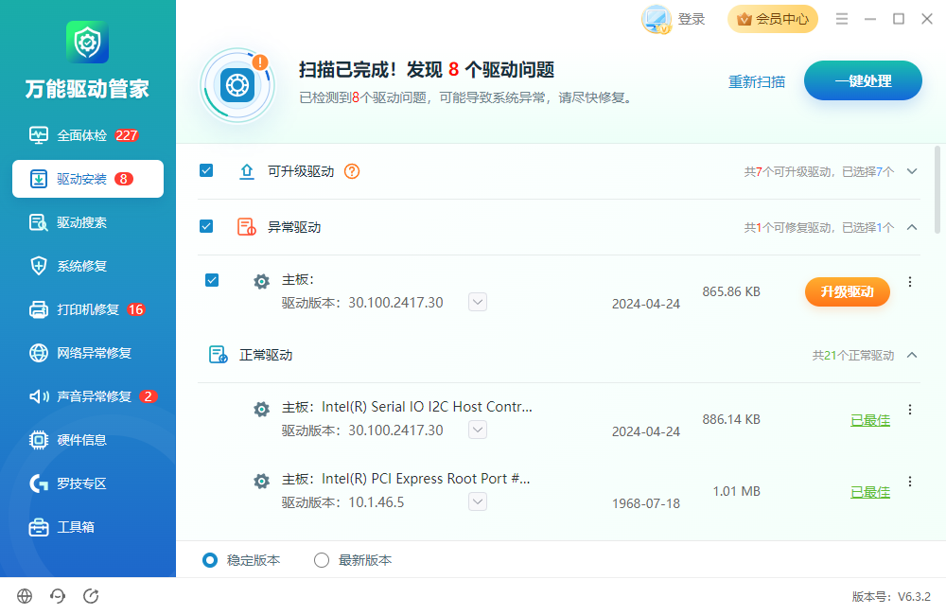
Task: Open more options for Serial IO I2C driver
Action: pyautogui.click(x=910, y=410)
